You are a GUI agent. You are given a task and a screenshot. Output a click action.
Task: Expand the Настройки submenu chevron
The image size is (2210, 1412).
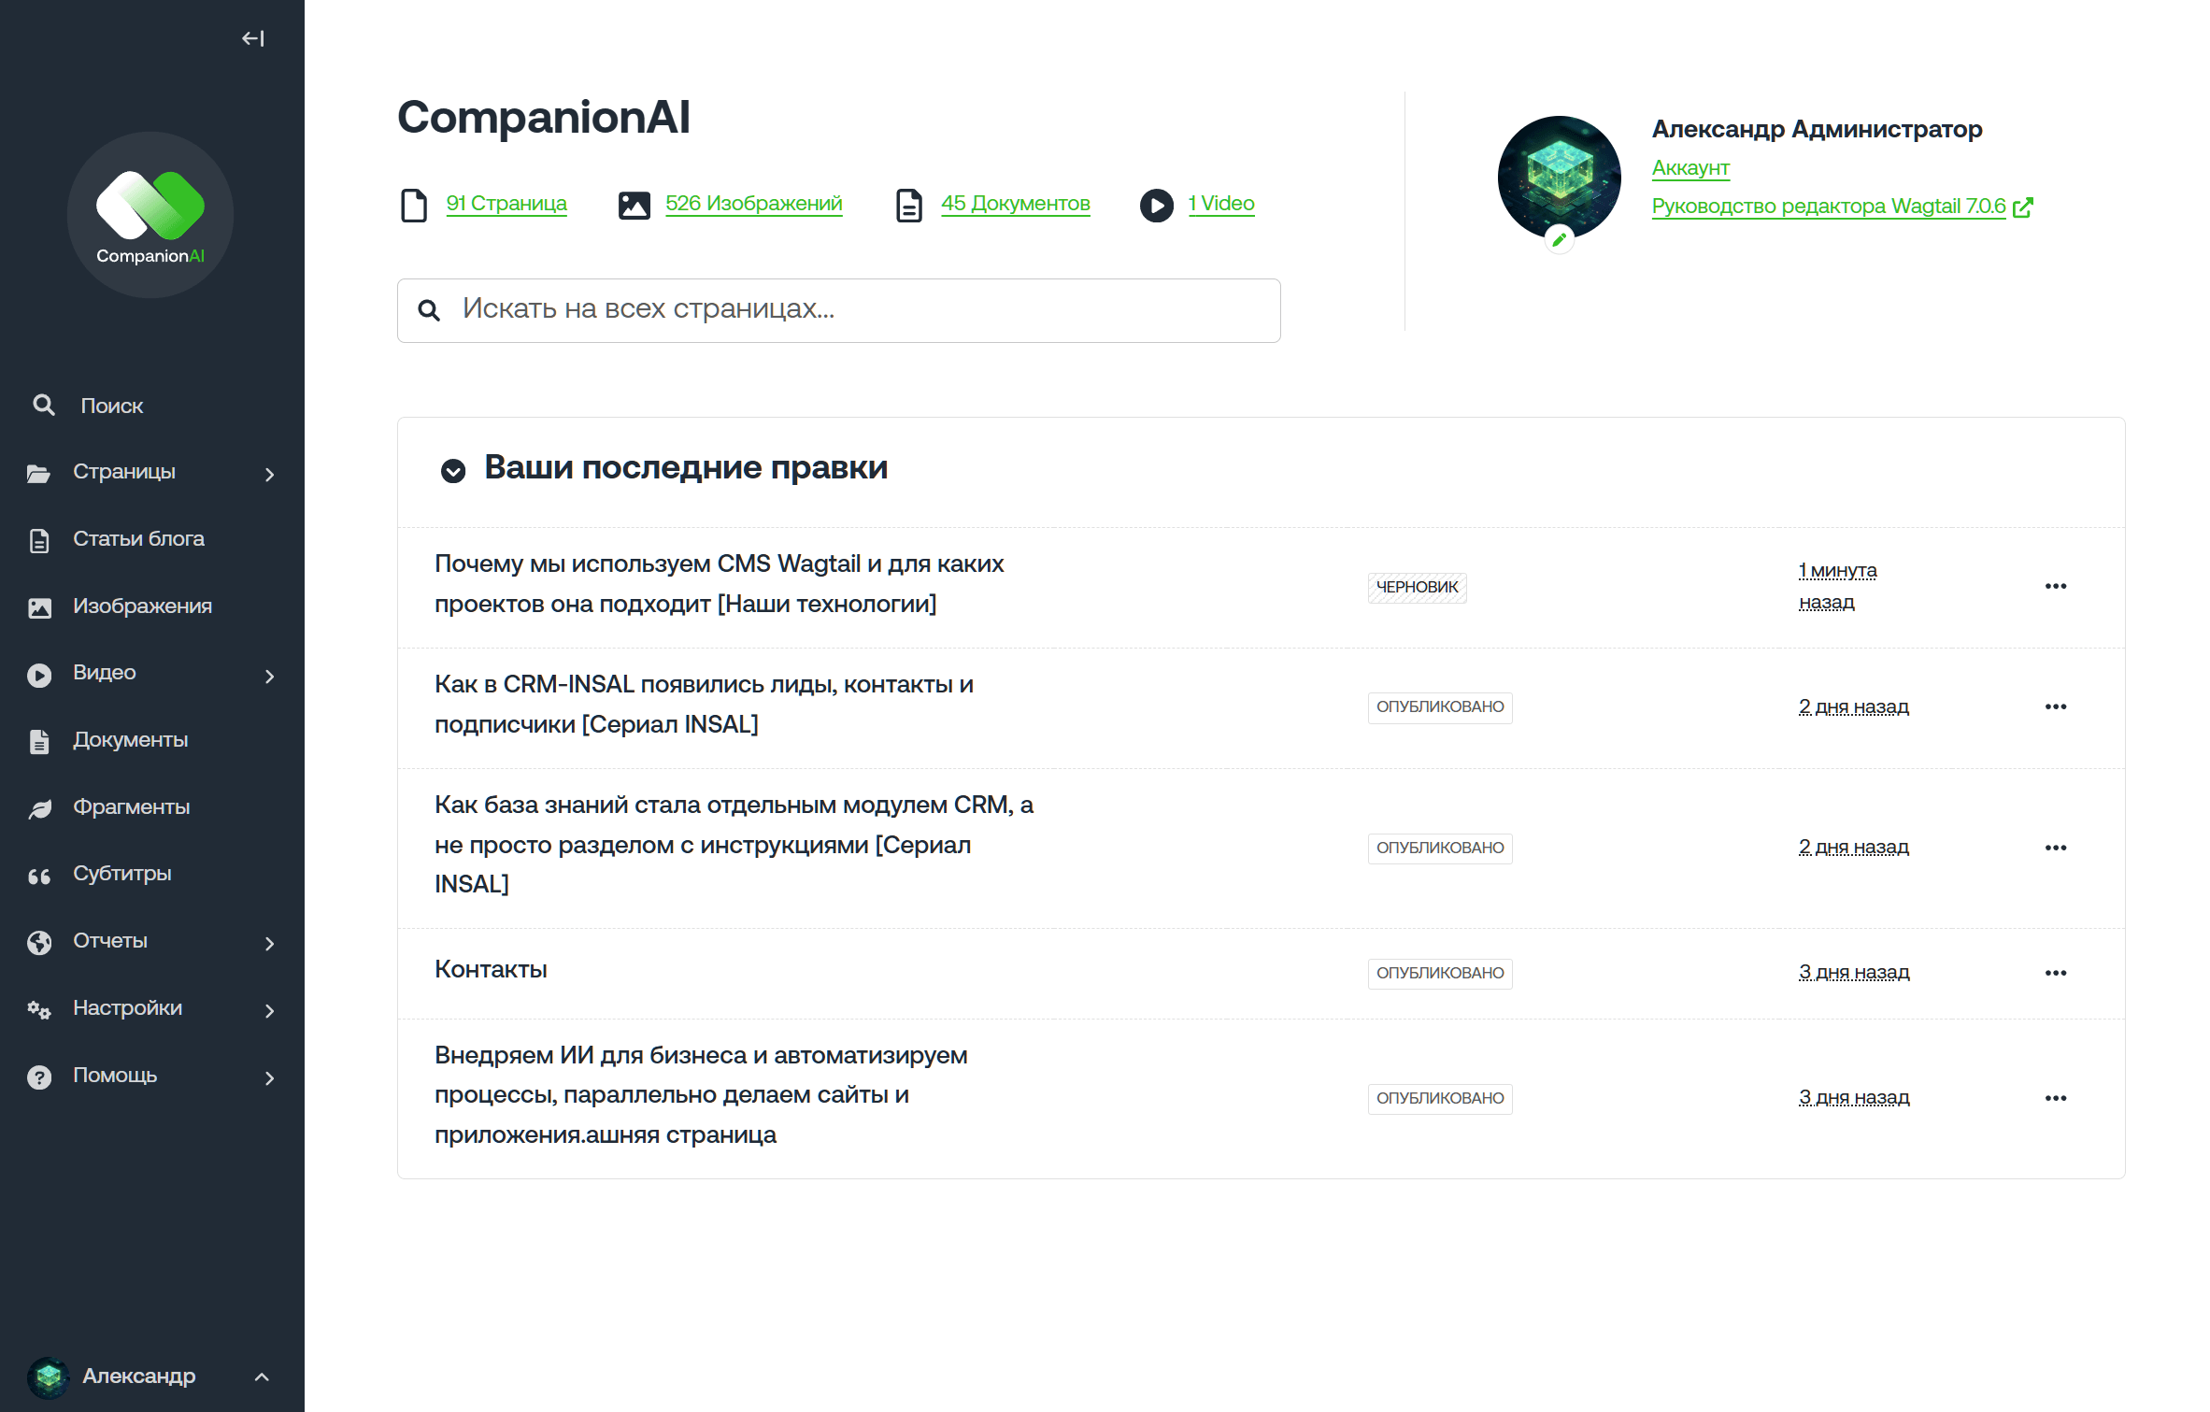coord(270,1010)
